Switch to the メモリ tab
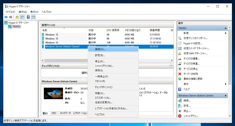The image size is (235, 126). [x=54, y=113]
